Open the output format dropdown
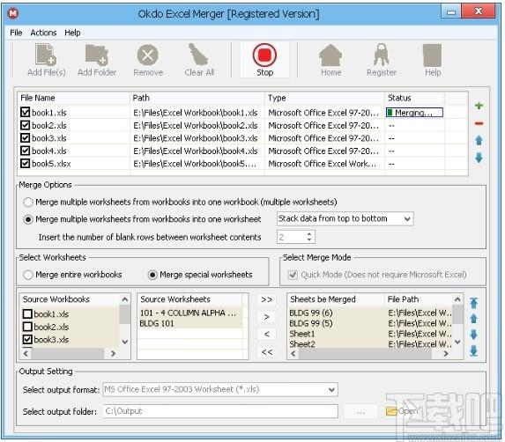 [x=220, y=389]
